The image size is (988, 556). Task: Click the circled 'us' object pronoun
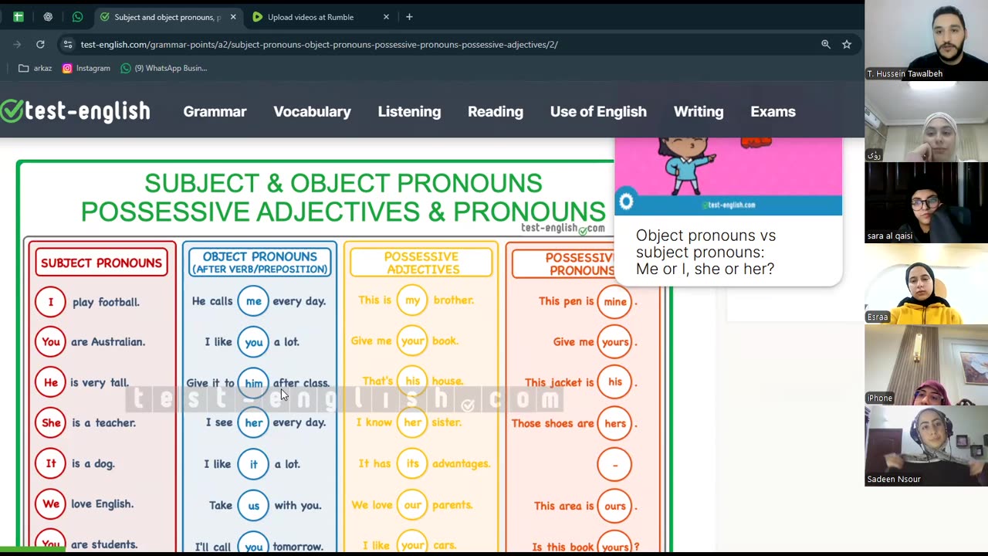[x=253, y=505]
